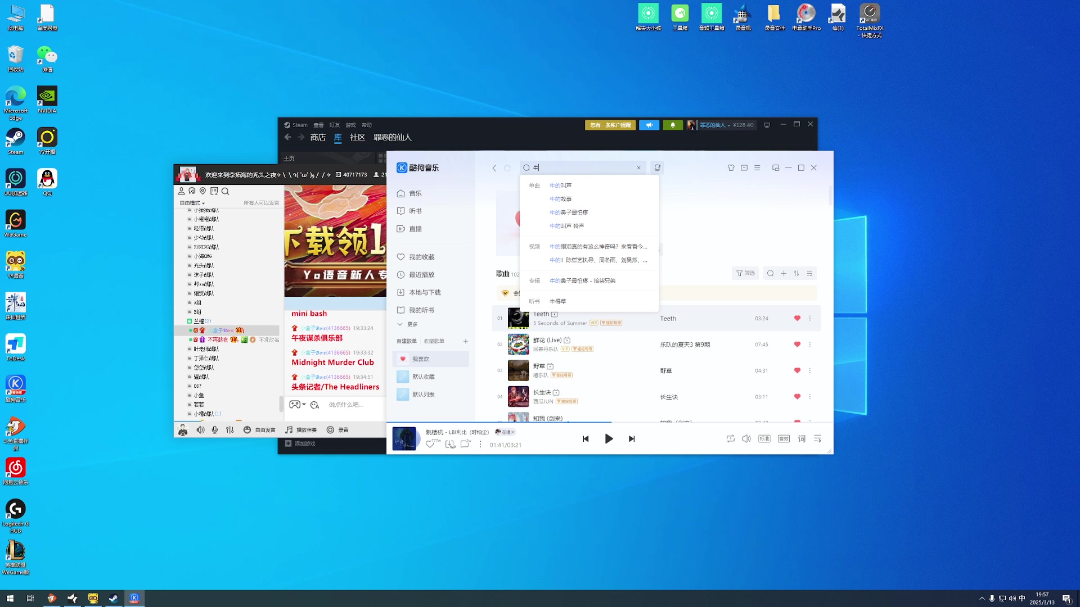Screen dimensions: 1080x607
Task: Open the listen-to-song recognition icon beside search
Action: (x=657, y=167)
